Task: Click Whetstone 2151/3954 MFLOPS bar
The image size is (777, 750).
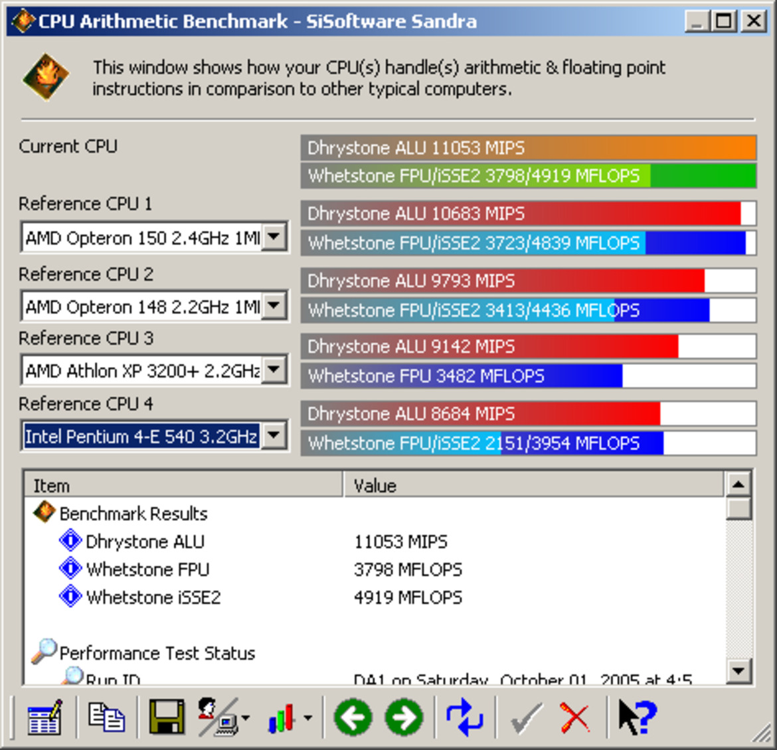Action: tap(528, 443)
